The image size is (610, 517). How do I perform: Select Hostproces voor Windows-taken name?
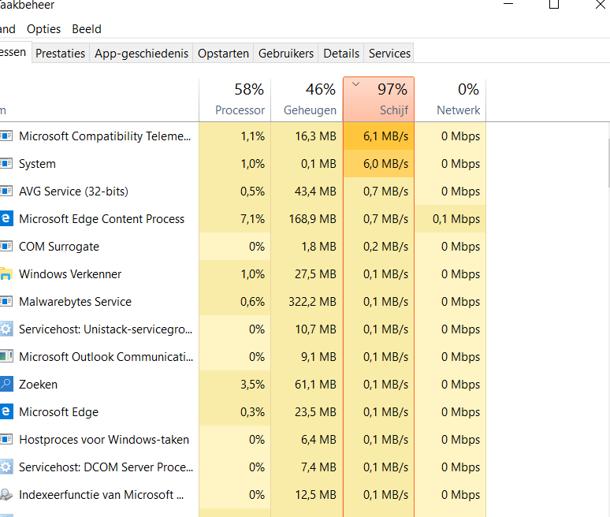[104, 440]
